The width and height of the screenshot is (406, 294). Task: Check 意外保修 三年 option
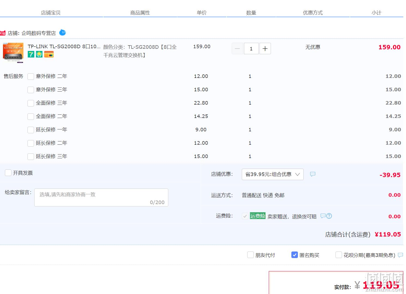[31, 90]
